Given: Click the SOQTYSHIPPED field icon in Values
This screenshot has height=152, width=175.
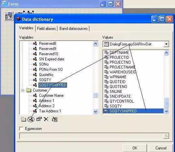Looking at the screenshot, I should (x=106, y=111).
